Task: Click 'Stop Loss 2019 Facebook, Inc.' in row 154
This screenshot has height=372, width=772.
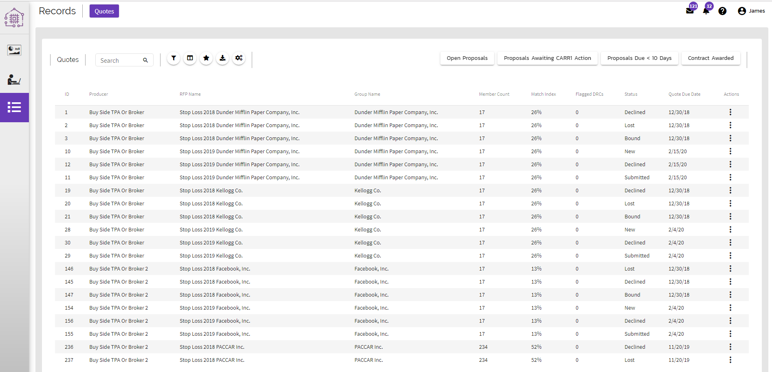Action: coord(215,308)
